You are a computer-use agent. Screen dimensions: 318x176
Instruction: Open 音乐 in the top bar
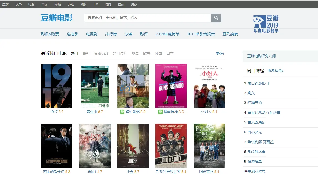click(x=45, y=4)
